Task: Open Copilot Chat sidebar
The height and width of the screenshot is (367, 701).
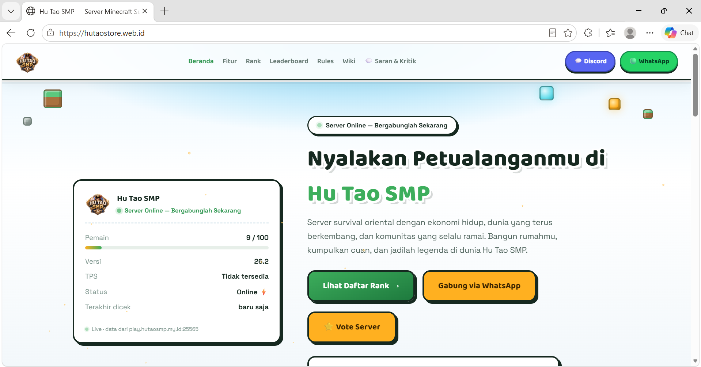Action: point(679,33)
